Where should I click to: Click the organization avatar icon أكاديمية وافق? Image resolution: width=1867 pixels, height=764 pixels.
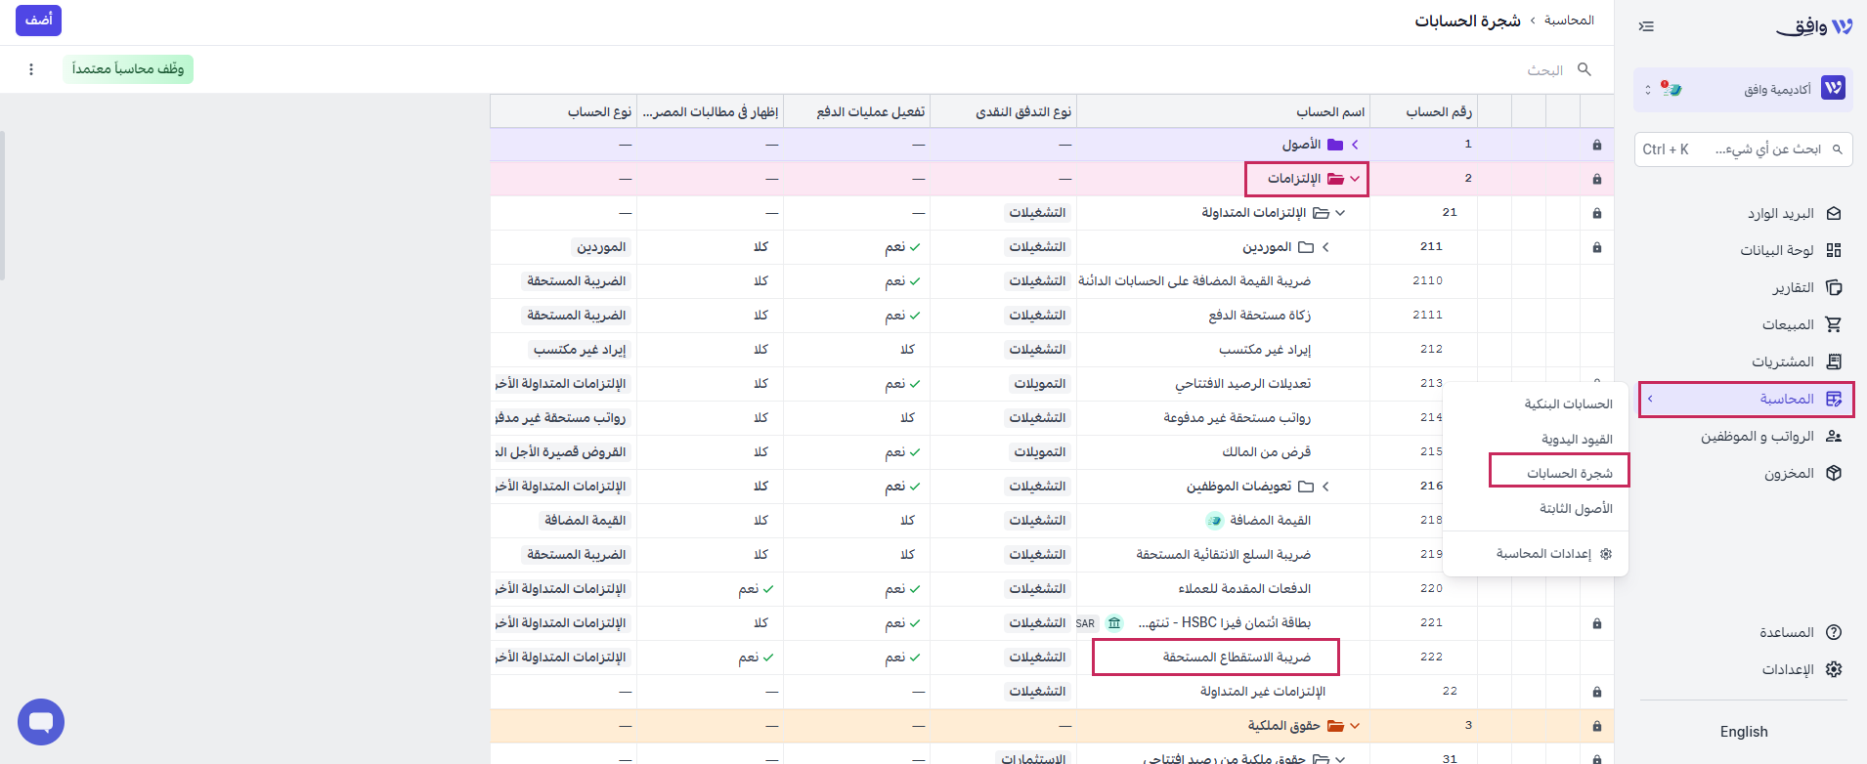1833,89
